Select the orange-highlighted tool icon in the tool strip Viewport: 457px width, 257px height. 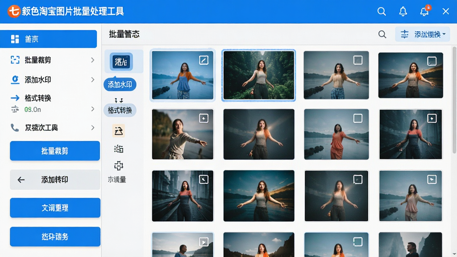119,131
